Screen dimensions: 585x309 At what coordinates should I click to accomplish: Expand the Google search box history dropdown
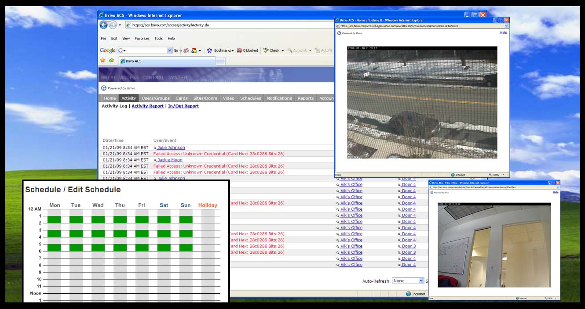(x=170, y=50)
